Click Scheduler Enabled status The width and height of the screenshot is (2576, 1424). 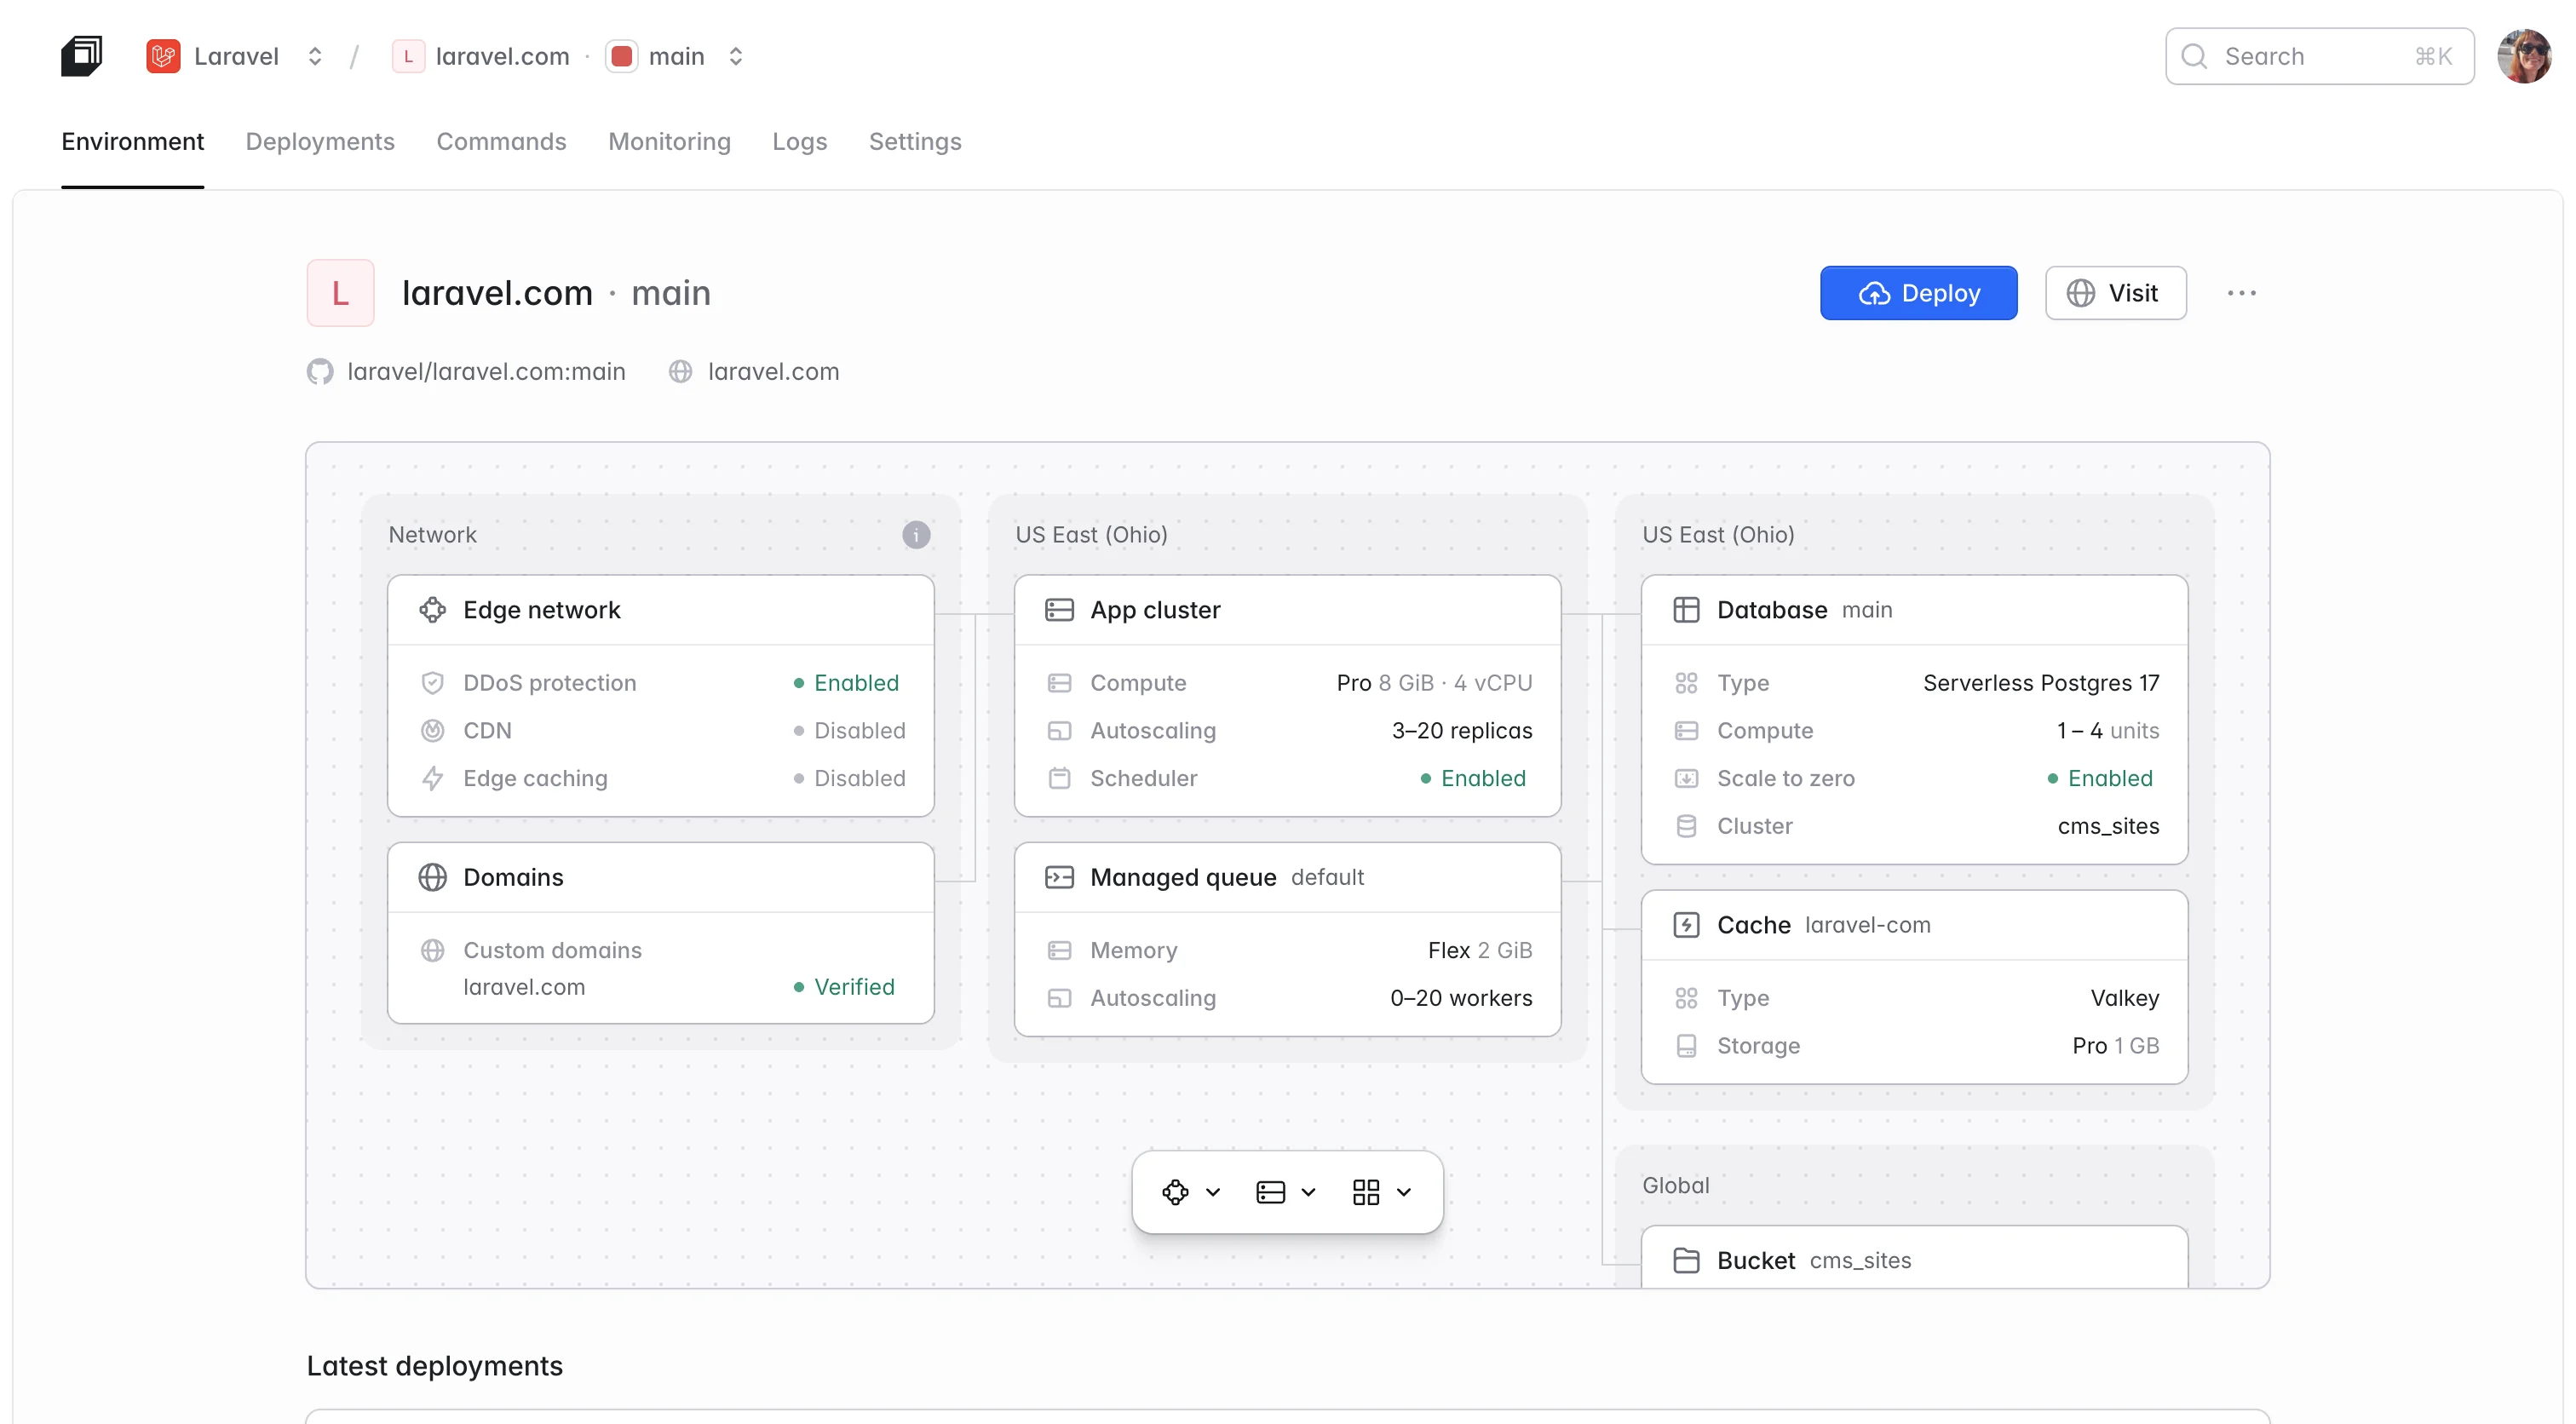1473,779
